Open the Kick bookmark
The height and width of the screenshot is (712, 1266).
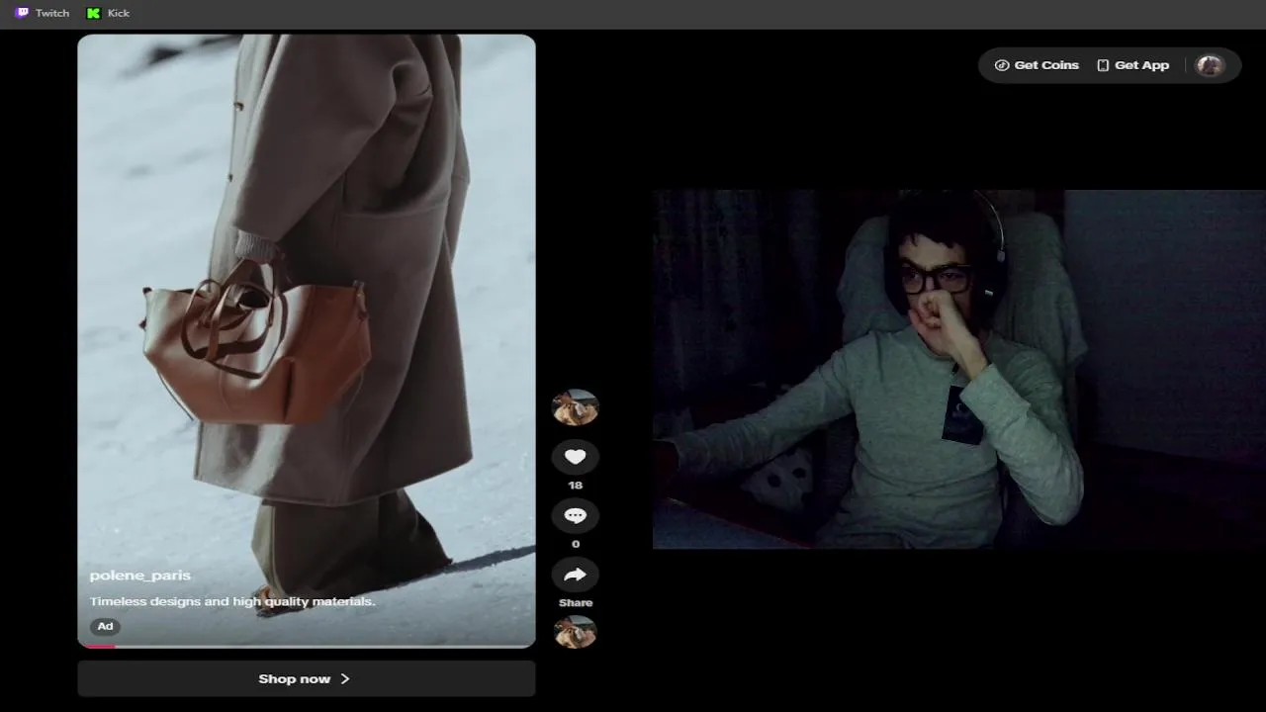[x=108, y=13]
